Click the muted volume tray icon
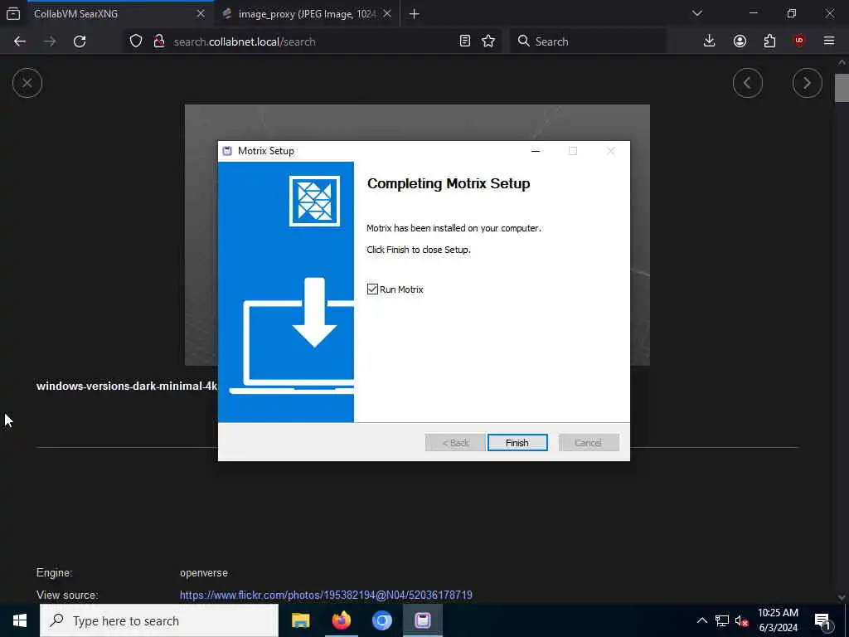The width and height of the screenshot is (849, 637). click(x=741, y=620)
